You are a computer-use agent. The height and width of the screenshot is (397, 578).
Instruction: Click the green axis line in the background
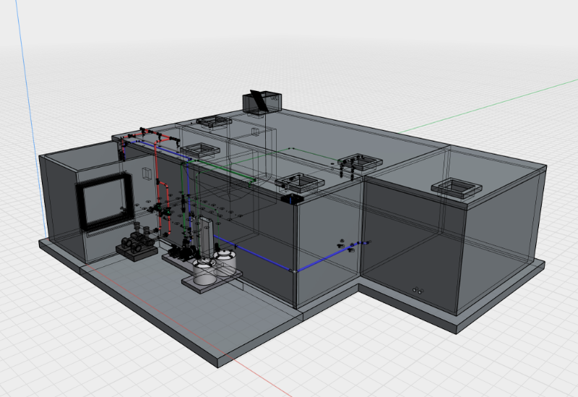[491, 107]
